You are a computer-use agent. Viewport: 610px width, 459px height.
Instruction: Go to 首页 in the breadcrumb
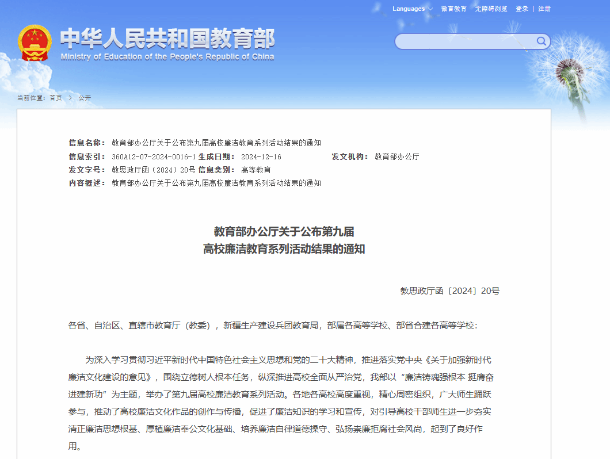pyautogui.click(x=55, y=98)
